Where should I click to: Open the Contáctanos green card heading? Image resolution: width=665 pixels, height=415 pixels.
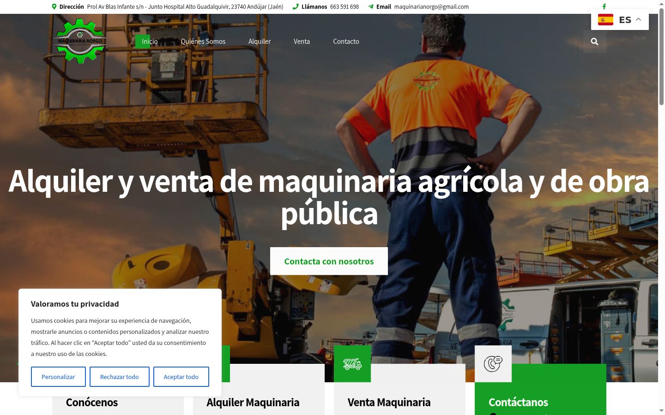click(x=518, y=403)
